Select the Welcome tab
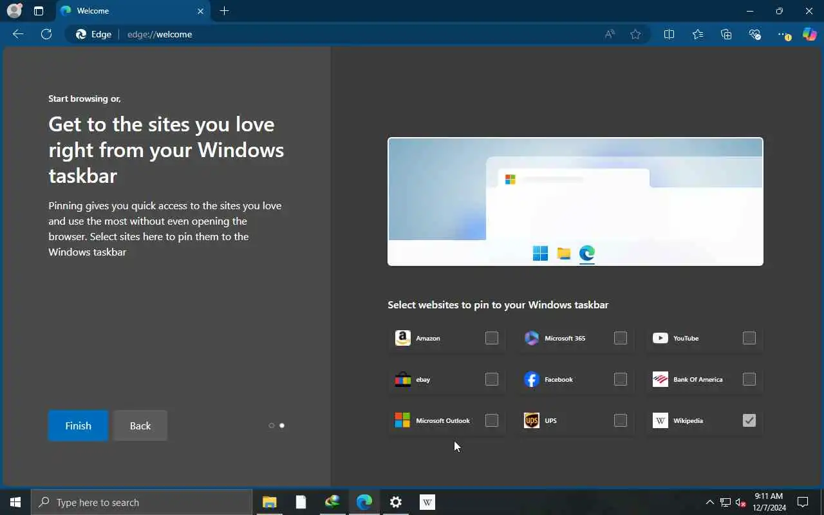This screenshot has height=515, width=824. click(133, 11)
